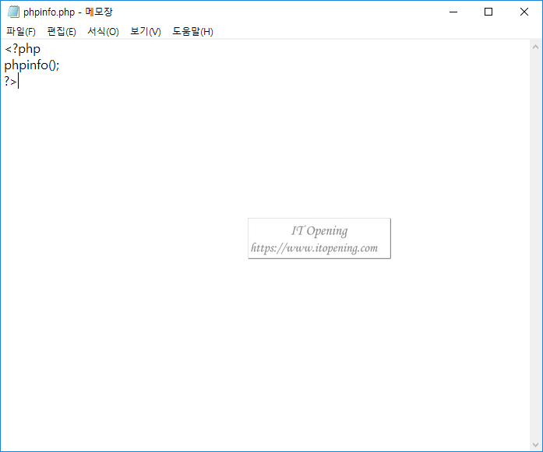Click the blank editor area right of phpinfo();
The width and height of the screenshot is (543, 452).
pyautogui.click(x=234, y=65)
